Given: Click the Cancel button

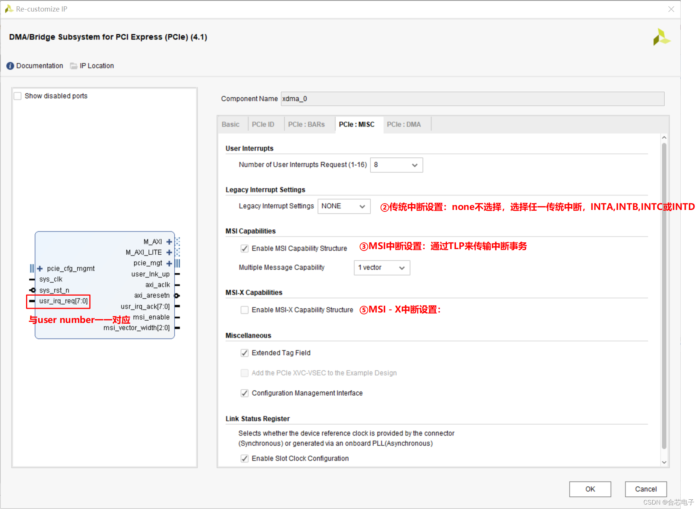Looking at the screenshot, I should [x=646, y=489].
